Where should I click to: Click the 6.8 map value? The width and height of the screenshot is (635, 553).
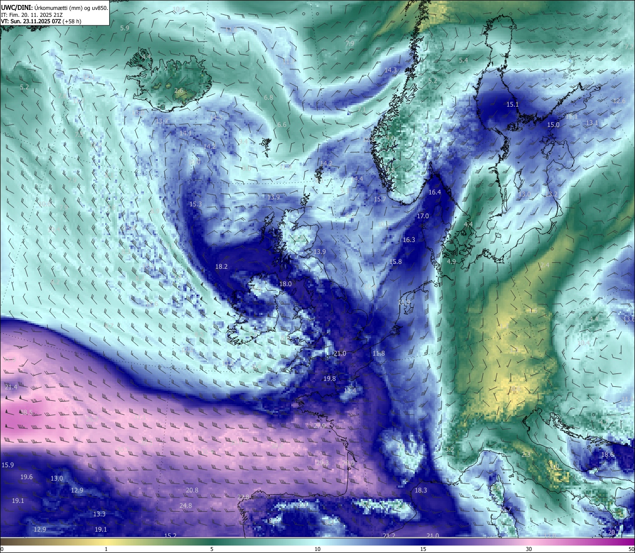[268, 98]
